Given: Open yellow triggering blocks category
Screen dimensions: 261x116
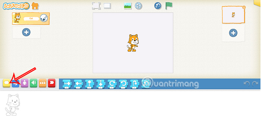Looking at the screenshot, I should (x=7, y=83).
